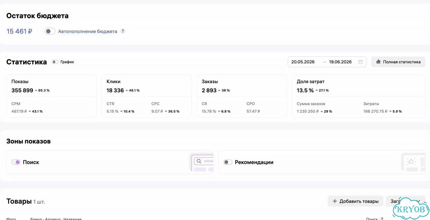This screenshot has height=220, width=430.
Task: Click the question mark icon beside Поиск column
Action: pyautogui.click(x=382, y=219)
